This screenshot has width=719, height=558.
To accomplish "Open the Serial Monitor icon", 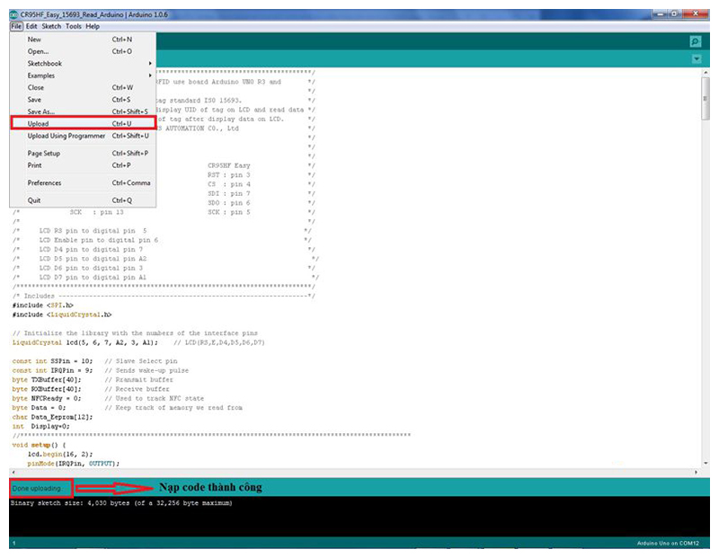I will pyautogui.click(x=695, y=41).
